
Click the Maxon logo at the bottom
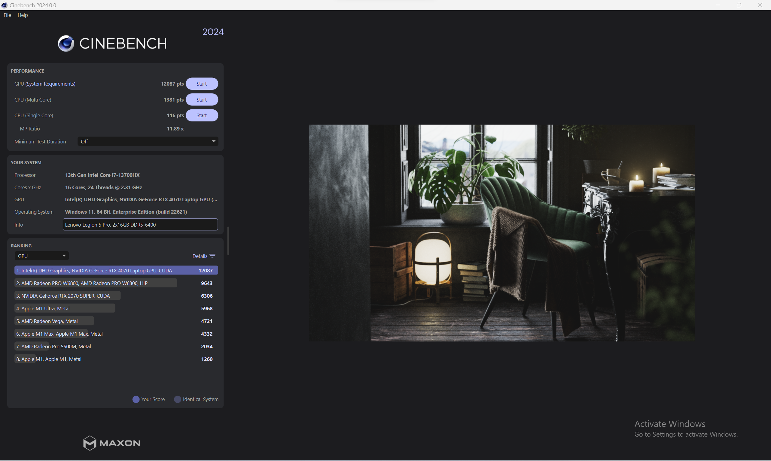click(x=112, y=443)
